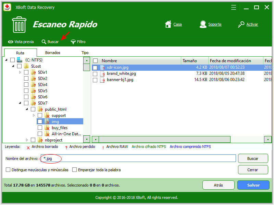Collapse the C: NTFS drive node

(x=6, y=60)
